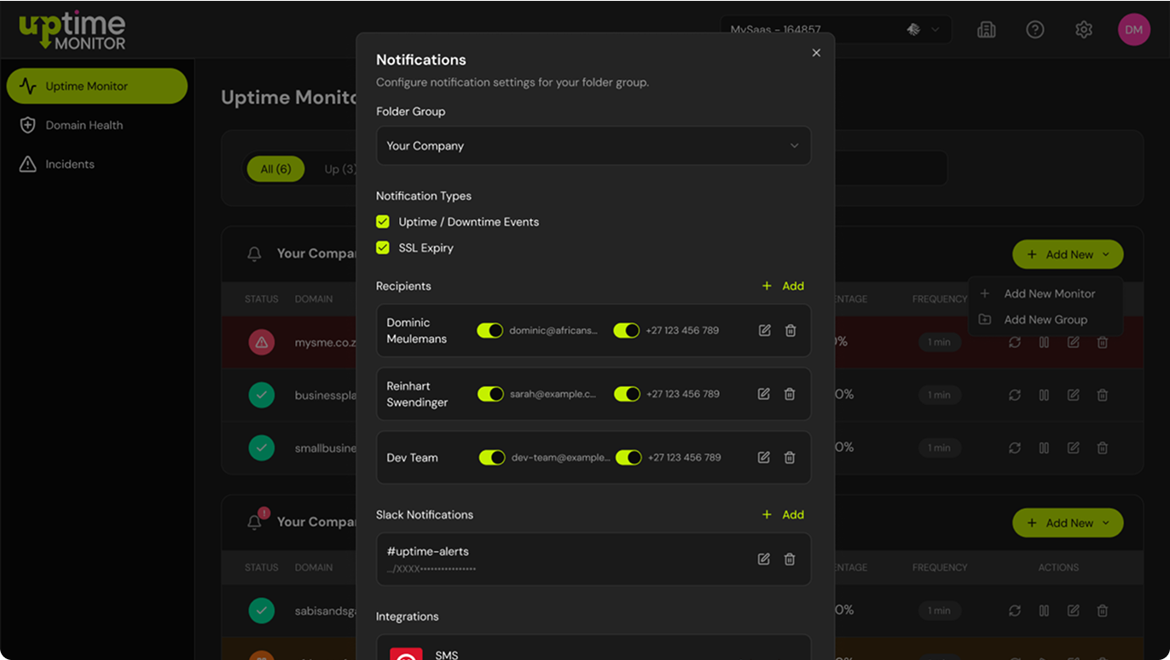Toggle email switch for Reinhart Swendinger
This screenshot has width=1170, height=660.
click(491, 394)
